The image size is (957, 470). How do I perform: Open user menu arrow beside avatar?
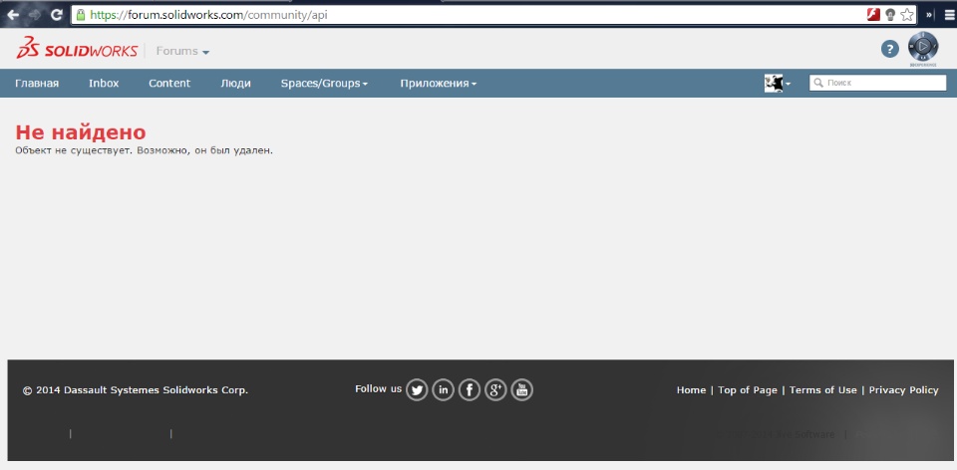tap(788, 84)
